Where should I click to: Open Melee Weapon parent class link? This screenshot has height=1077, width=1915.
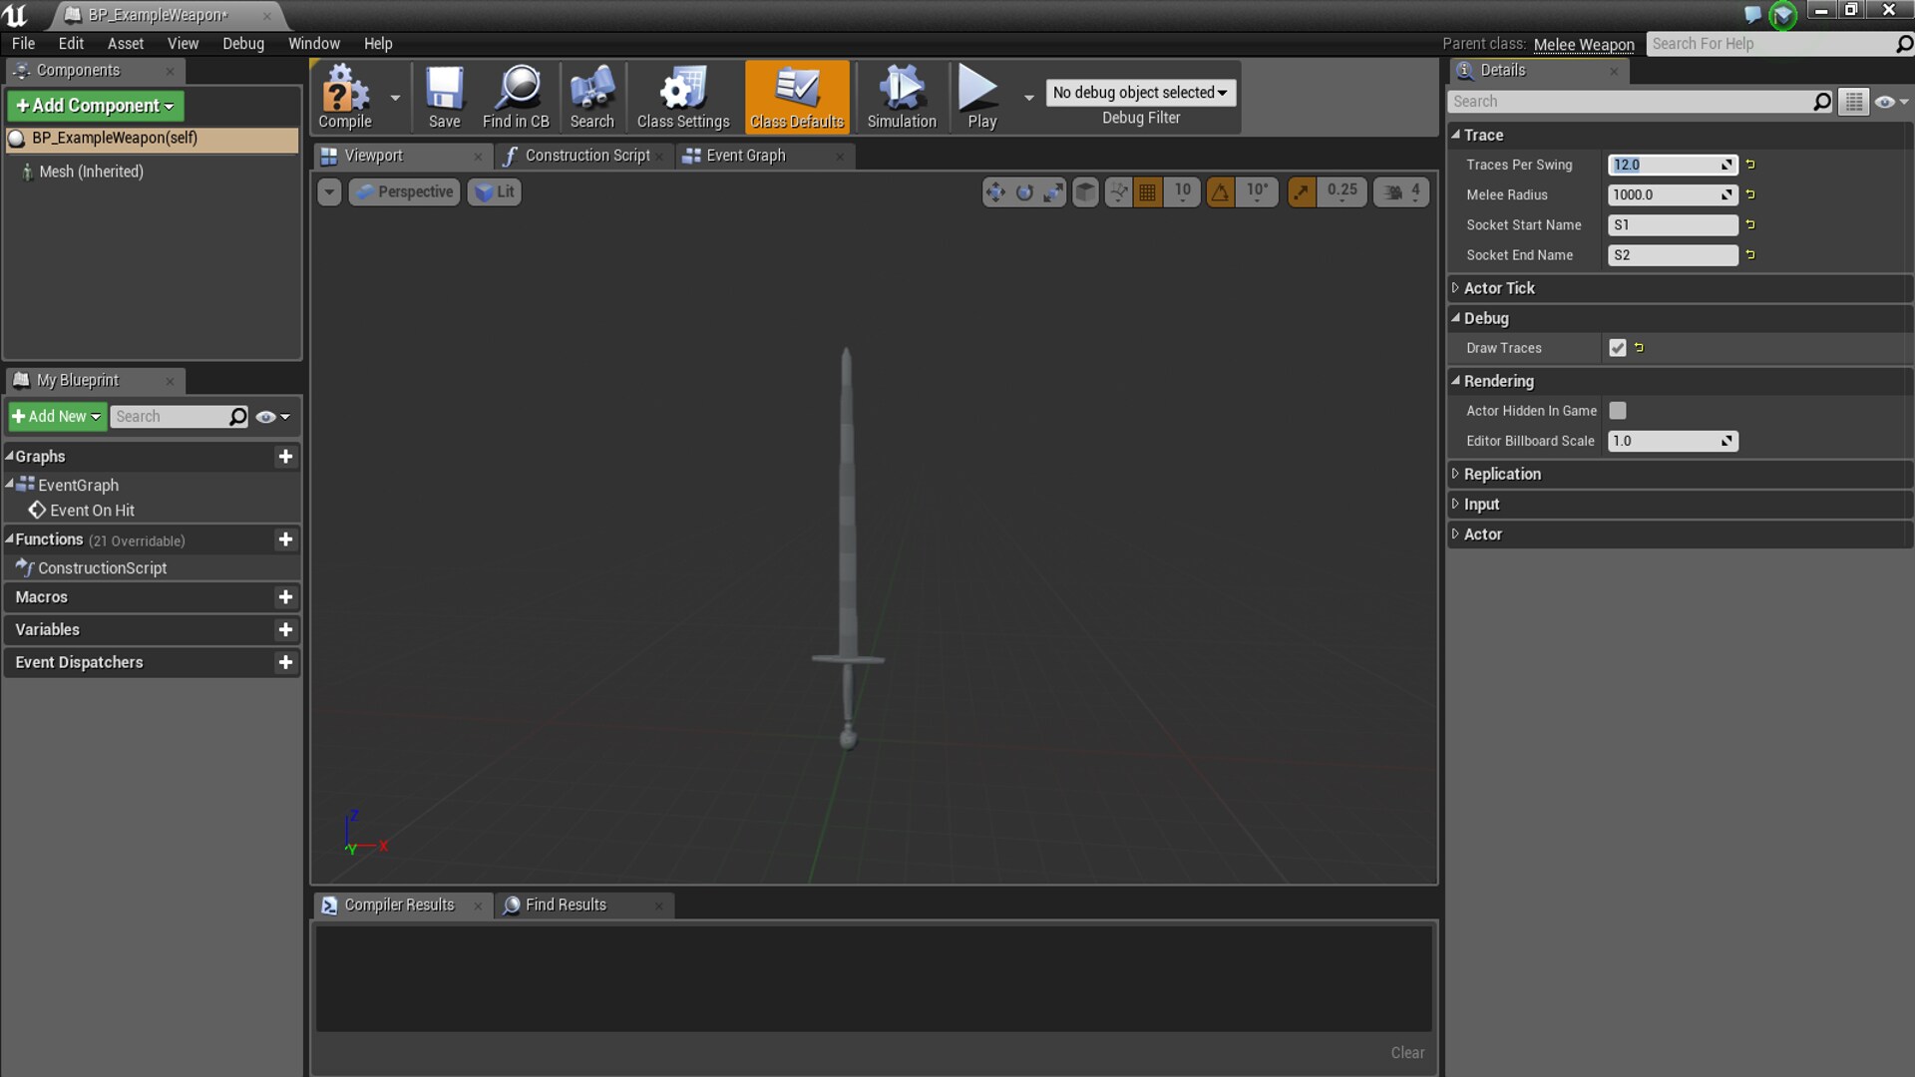click(x=1584, y=44)
